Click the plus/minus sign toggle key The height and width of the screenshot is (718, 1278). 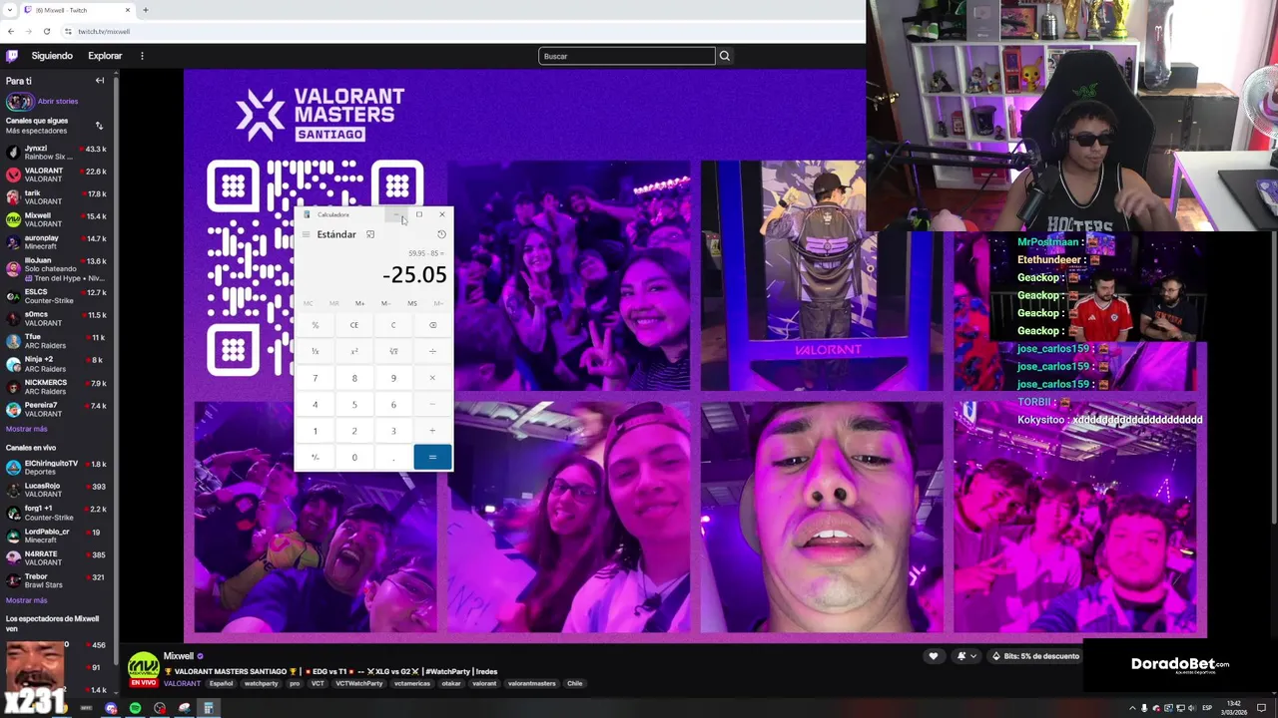pos(316,458)
